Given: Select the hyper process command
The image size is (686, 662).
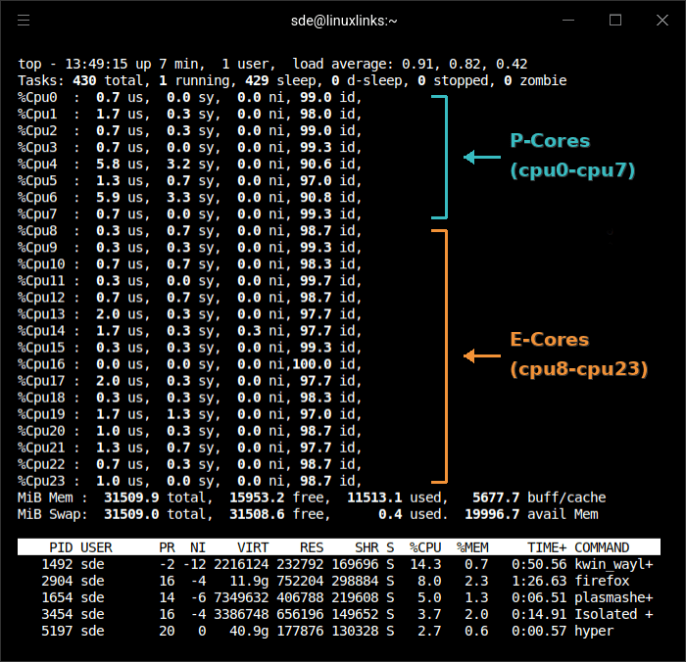Looking at the screenshot, I should (594, 632).
